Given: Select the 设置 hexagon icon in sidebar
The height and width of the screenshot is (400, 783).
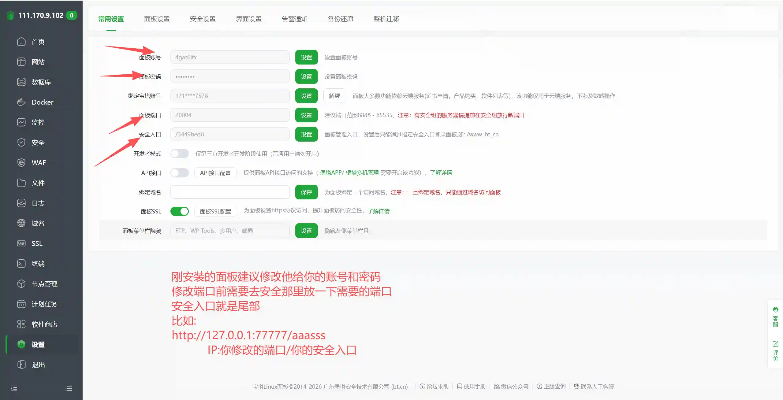Looking at the screenshot, I should click(x=21, y=344).
